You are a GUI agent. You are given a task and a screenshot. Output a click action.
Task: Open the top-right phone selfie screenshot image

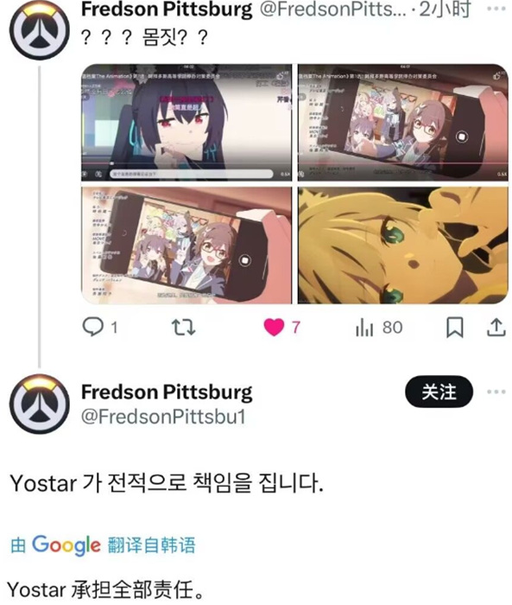point(403,123)
